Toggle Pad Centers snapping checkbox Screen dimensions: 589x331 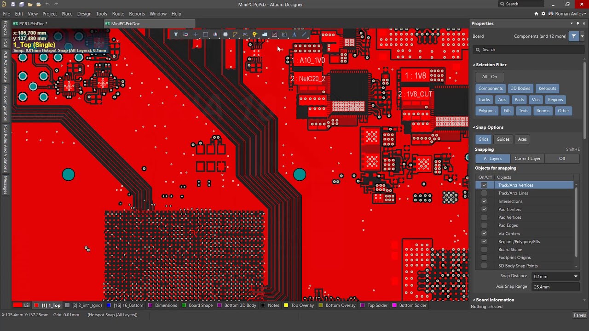point(484,209)
